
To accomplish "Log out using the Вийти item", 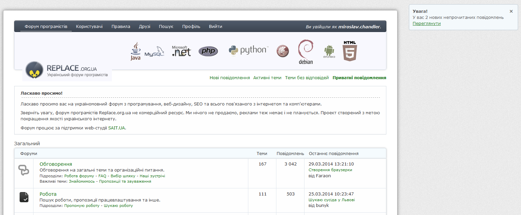I will [x=216, y=27].
